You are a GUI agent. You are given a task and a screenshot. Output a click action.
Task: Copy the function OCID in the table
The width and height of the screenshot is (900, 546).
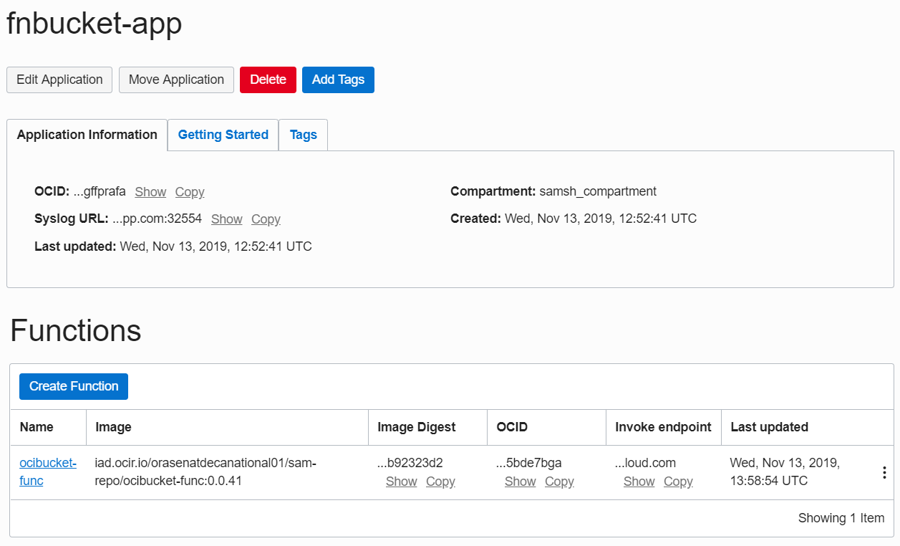(559, 482)
